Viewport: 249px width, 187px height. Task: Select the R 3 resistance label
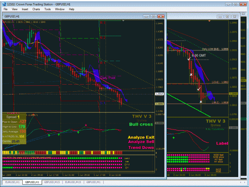pyautogui.click(x=102, y=23)
